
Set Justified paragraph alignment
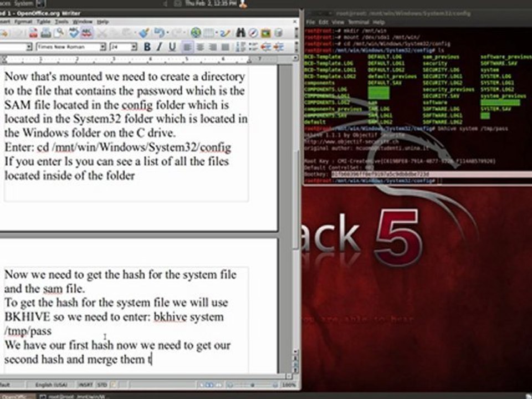pyautogui.click(x=225, y=47)
